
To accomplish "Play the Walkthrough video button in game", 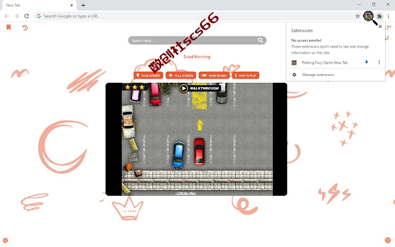I will click(199, 88).
